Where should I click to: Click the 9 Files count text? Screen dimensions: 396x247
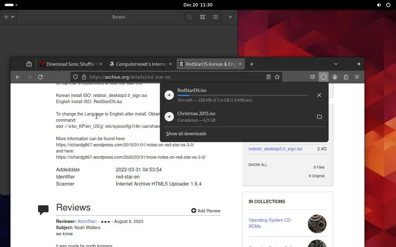click(319, 167)
